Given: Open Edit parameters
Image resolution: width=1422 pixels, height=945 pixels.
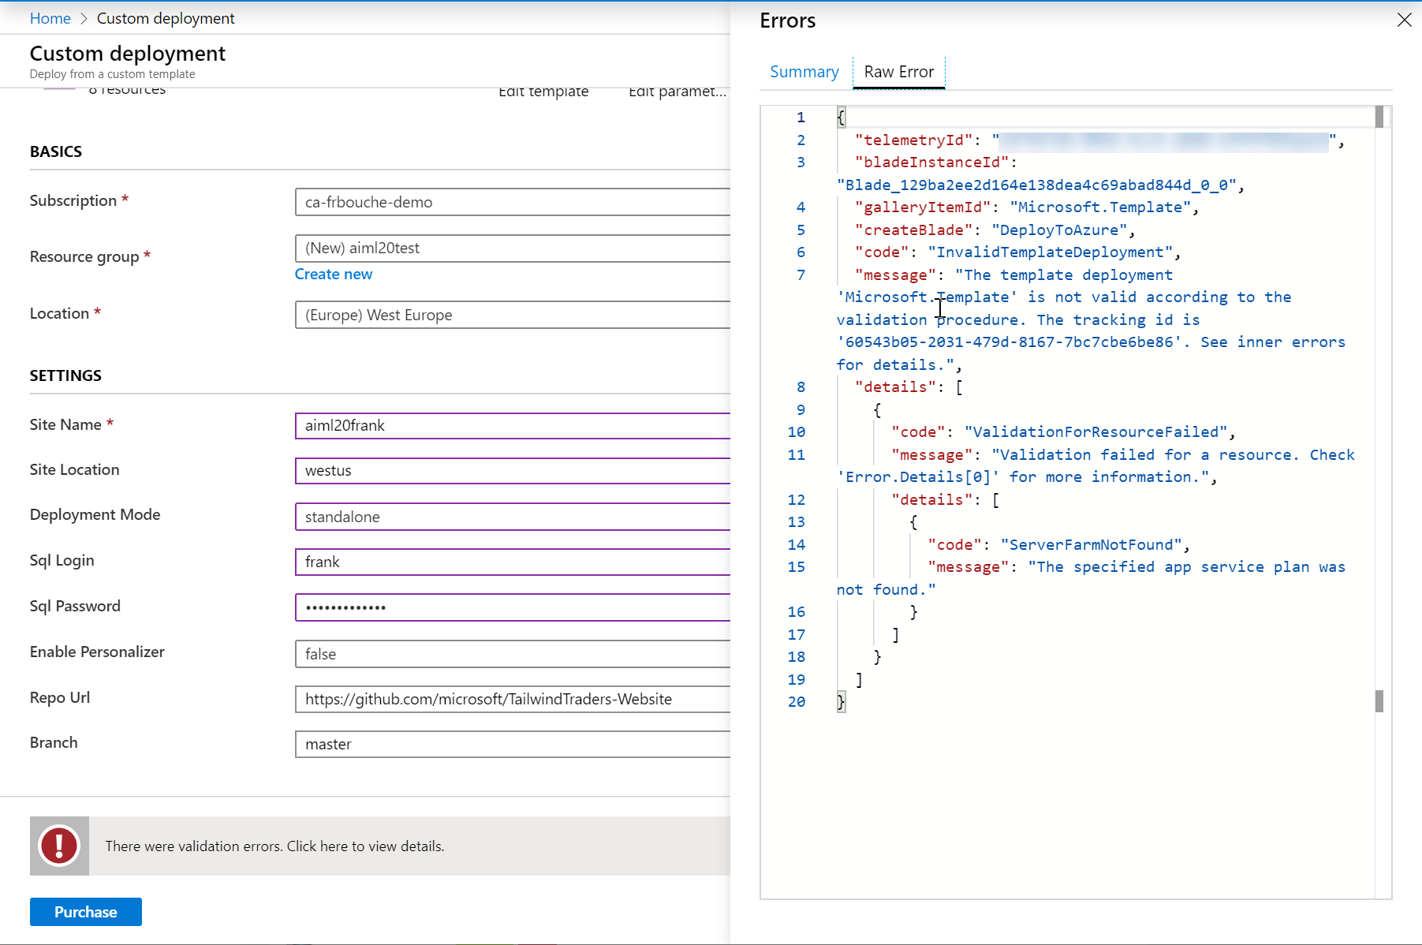Looking at the screenshot, I should click(677, 92).
